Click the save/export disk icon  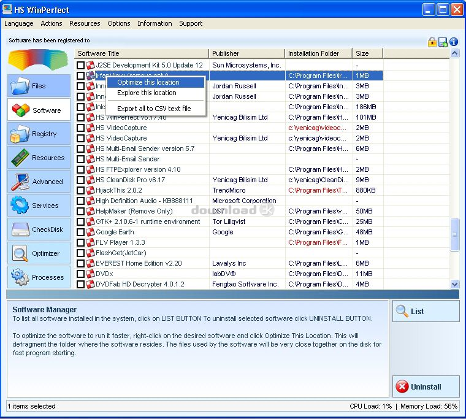click(443, 42)
